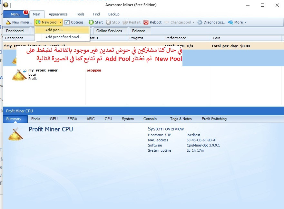This screenshot has width=284, height=209.
Task: Click the localhost hostname value
Action: [x=193, y=135]
